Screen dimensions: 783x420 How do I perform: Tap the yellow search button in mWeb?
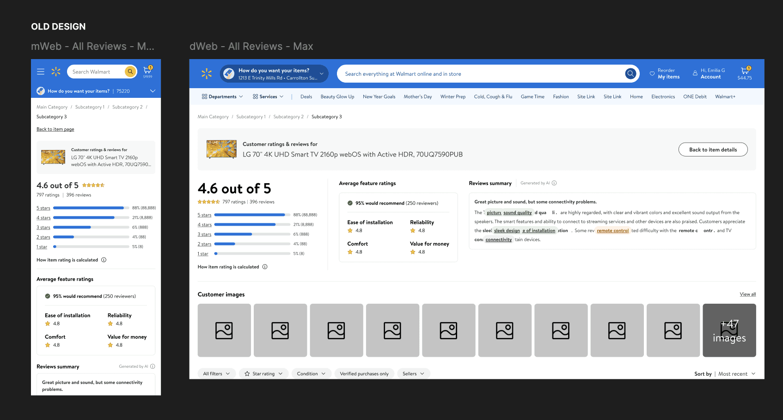tap(130, 72)
